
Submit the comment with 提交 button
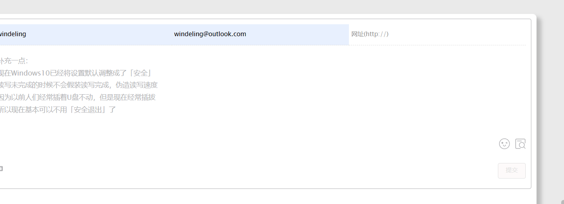pyautogui.click(x=511, y=171)
